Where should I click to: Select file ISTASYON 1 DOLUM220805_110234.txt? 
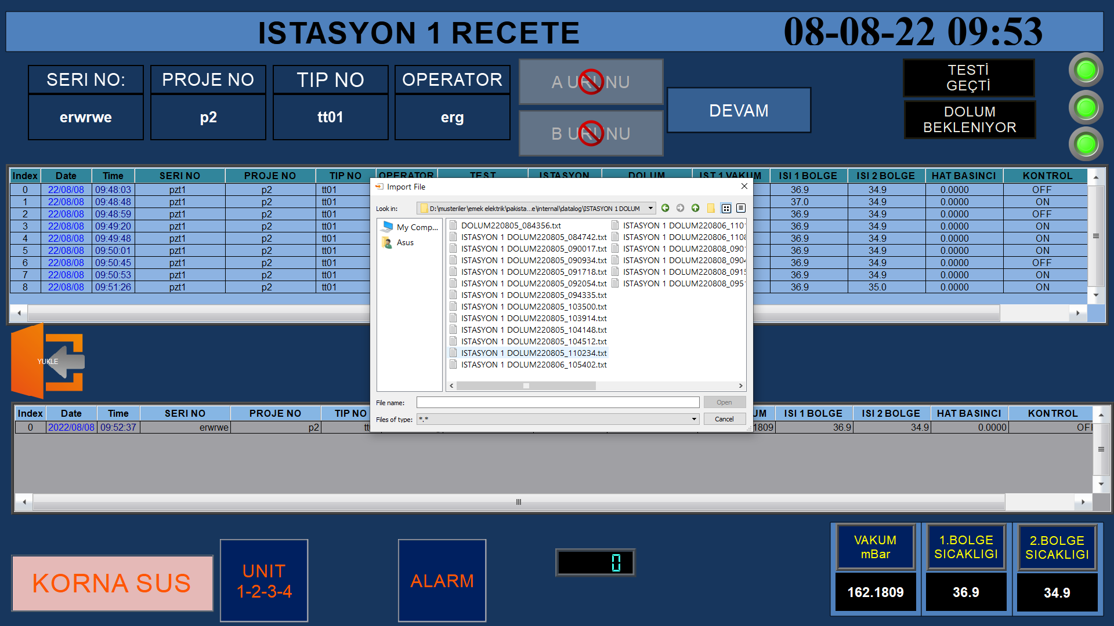click(x=533, y=353)
